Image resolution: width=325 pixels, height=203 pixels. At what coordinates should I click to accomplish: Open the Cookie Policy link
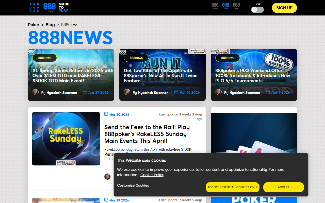pos(152,175)
